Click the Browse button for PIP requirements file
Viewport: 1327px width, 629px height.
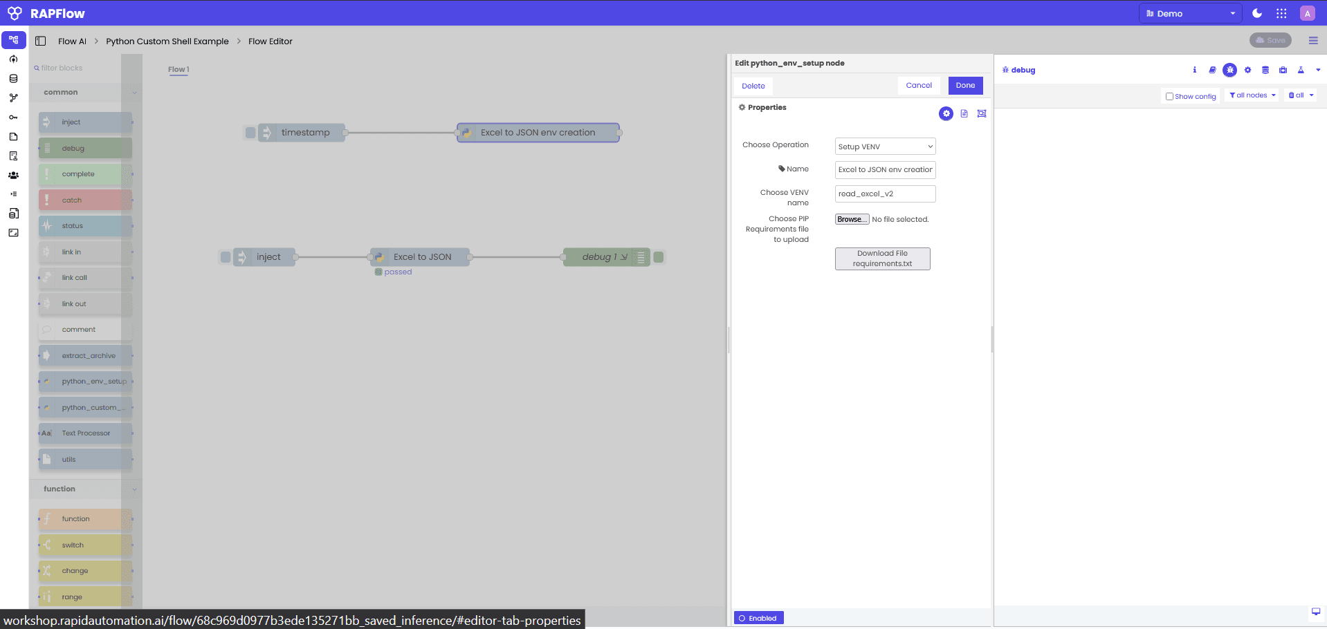click(852, 219)
